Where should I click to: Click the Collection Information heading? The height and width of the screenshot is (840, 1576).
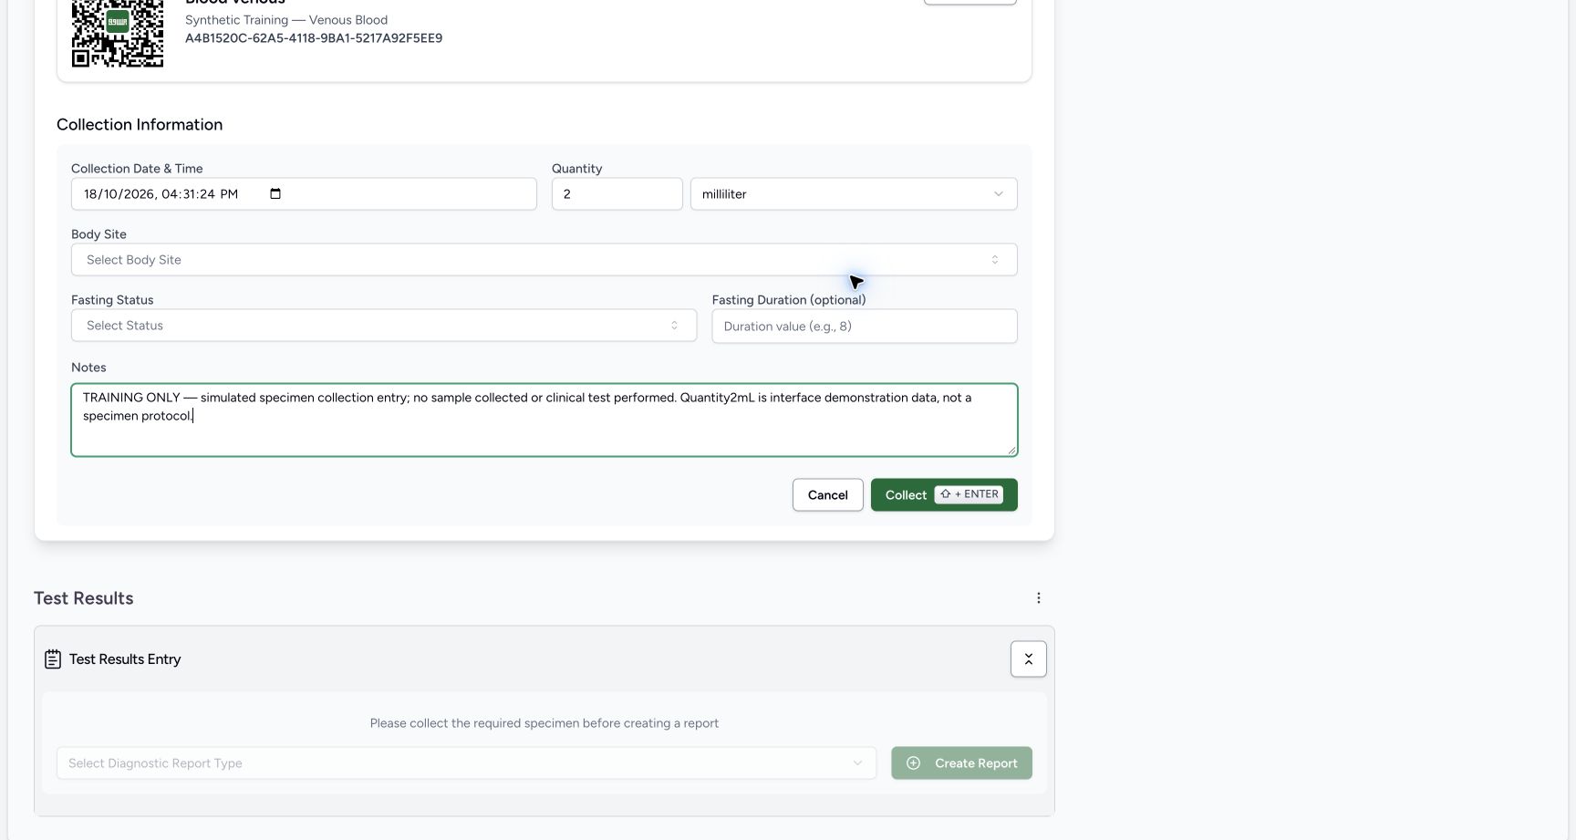tap(140, 125)
